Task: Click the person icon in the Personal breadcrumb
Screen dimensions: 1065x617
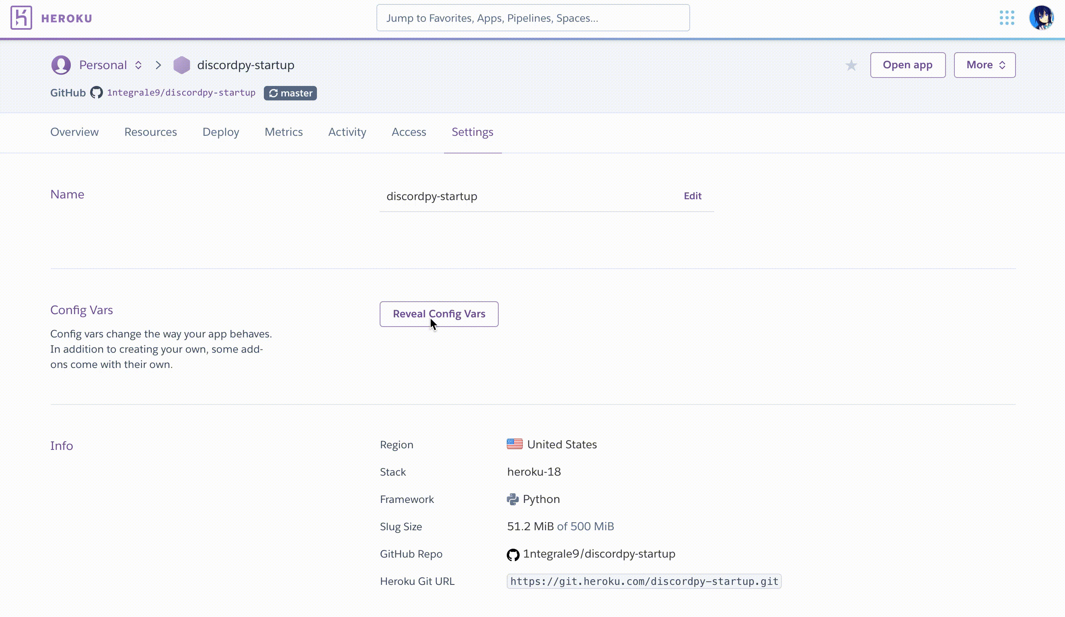Action: 61,65
